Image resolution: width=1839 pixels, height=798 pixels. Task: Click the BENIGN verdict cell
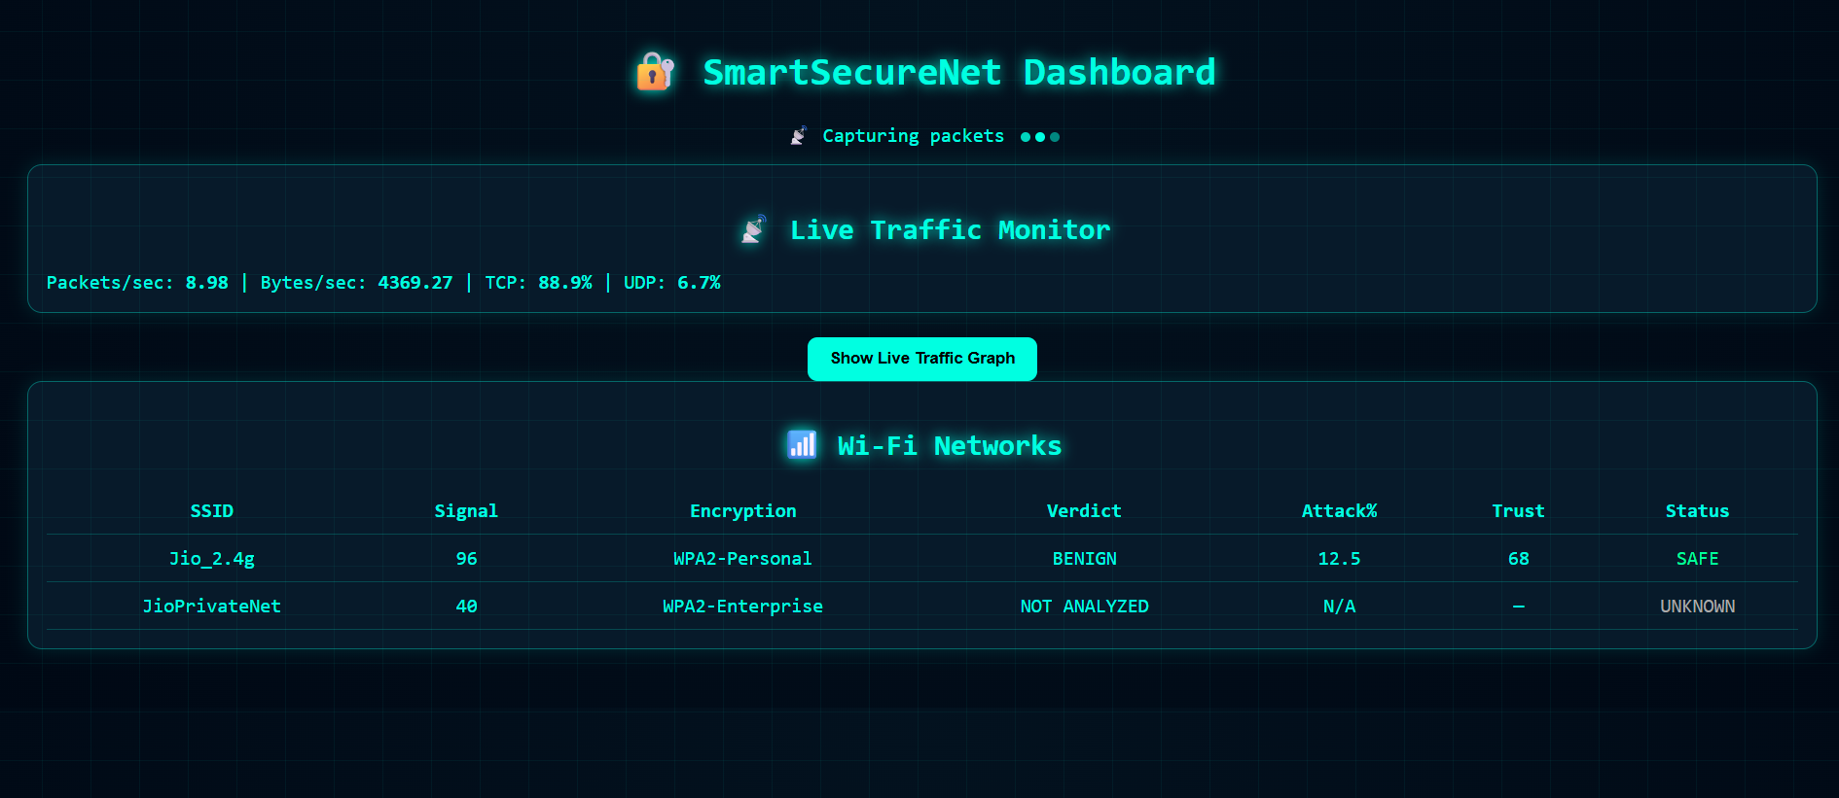tap(1085, 559)
